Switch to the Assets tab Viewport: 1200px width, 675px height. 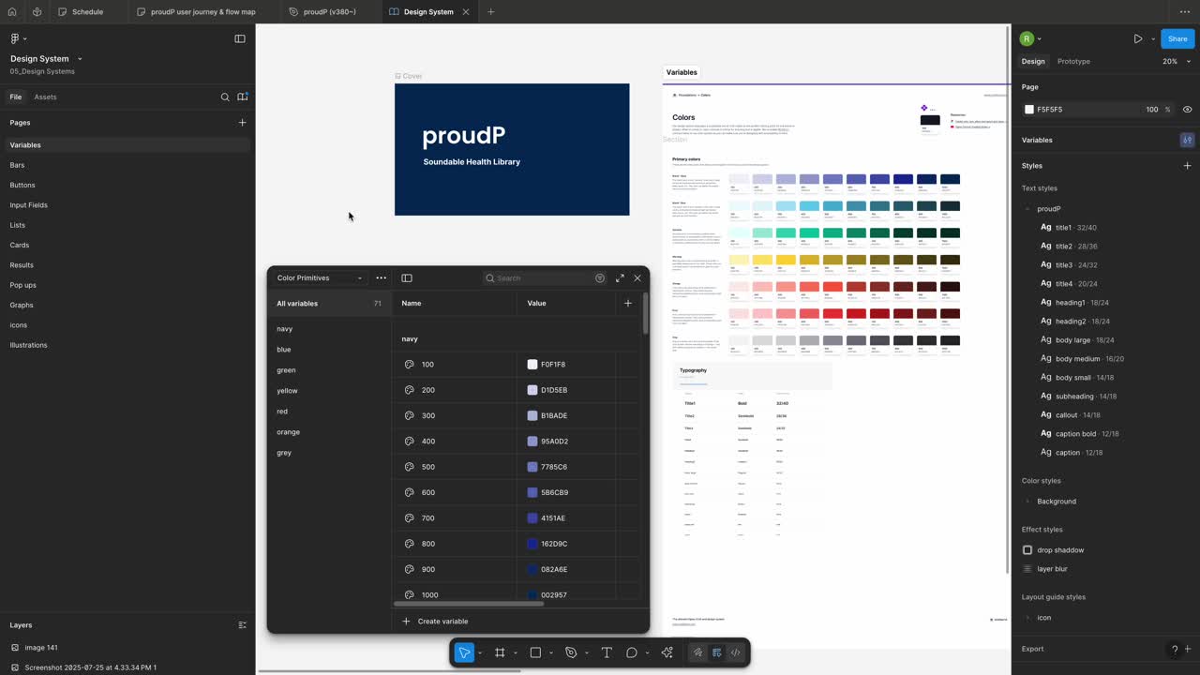[x=45, y=97]
